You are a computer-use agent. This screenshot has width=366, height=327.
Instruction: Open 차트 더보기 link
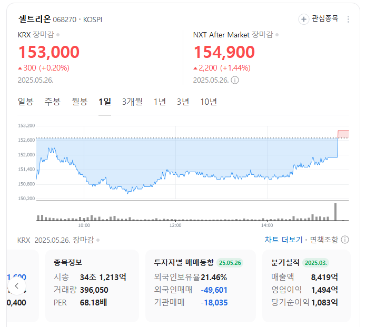point(283,240)
